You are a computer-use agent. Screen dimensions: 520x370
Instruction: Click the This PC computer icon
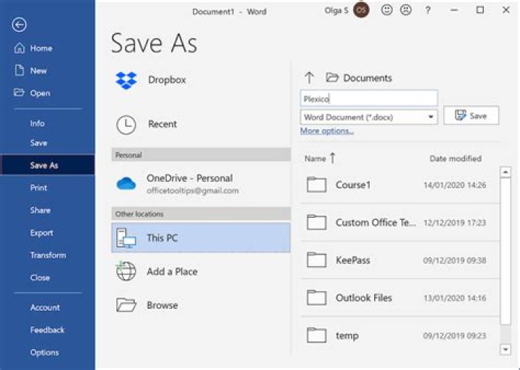126,238
